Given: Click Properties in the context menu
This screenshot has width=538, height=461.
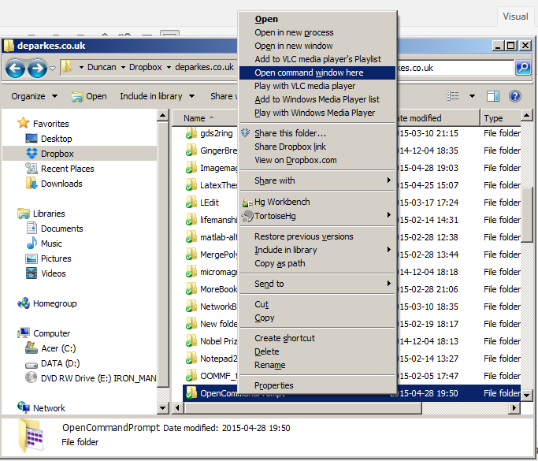Looking at the screenshot, I should tap(273, 385).
